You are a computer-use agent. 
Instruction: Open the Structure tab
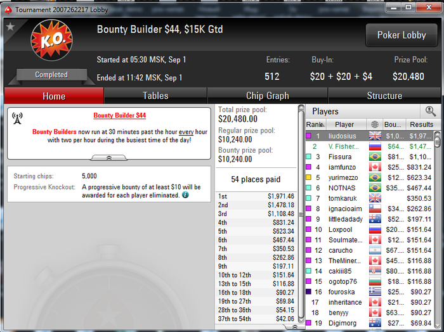coord(384,96)
